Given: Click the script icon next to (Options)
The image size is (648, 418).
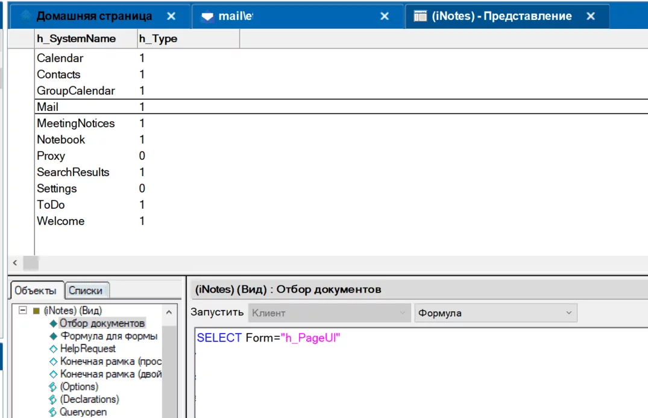Looking at the screenshot, I should coord(53,387).
